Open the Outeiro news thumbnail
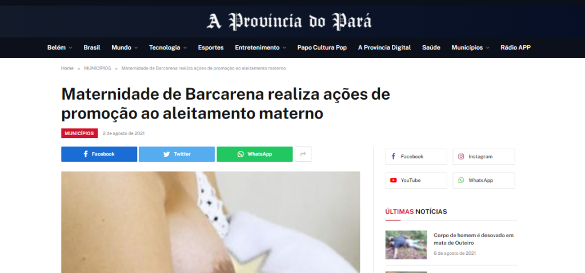This screenshot has width=585, height=273. tap(406, 245)
